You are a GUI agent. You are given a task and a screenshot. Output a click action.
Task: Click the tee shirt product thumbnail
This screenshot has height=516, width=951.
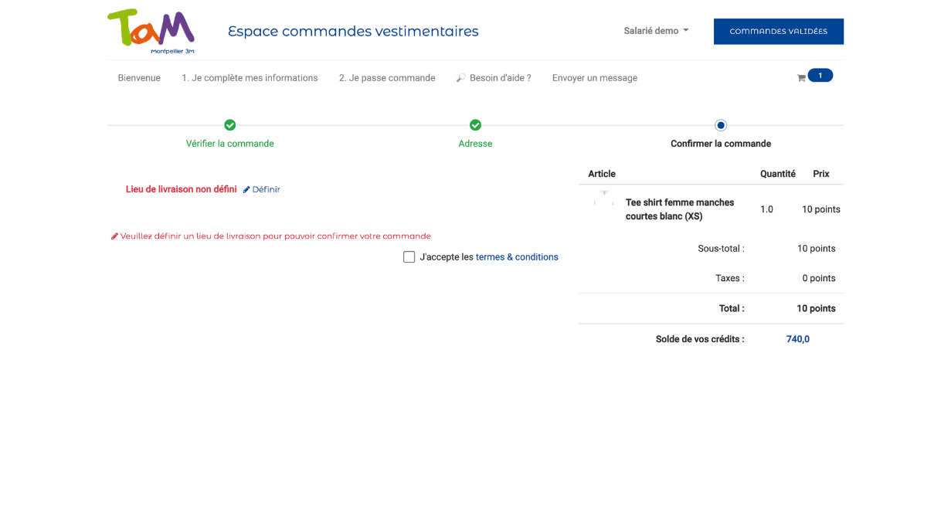tap(603, 201)
